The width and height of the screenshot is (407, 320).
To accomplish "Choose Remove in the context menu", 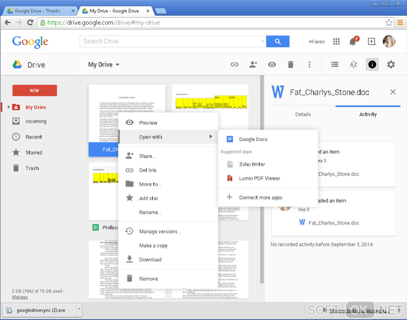I will coord(168,279).
